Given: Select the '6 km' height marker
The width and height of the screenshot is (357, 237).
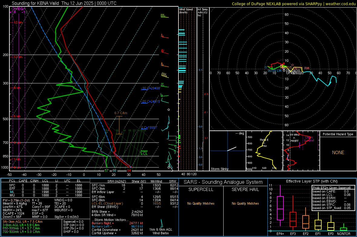Looking at the screenshot, I should [17, 116].
